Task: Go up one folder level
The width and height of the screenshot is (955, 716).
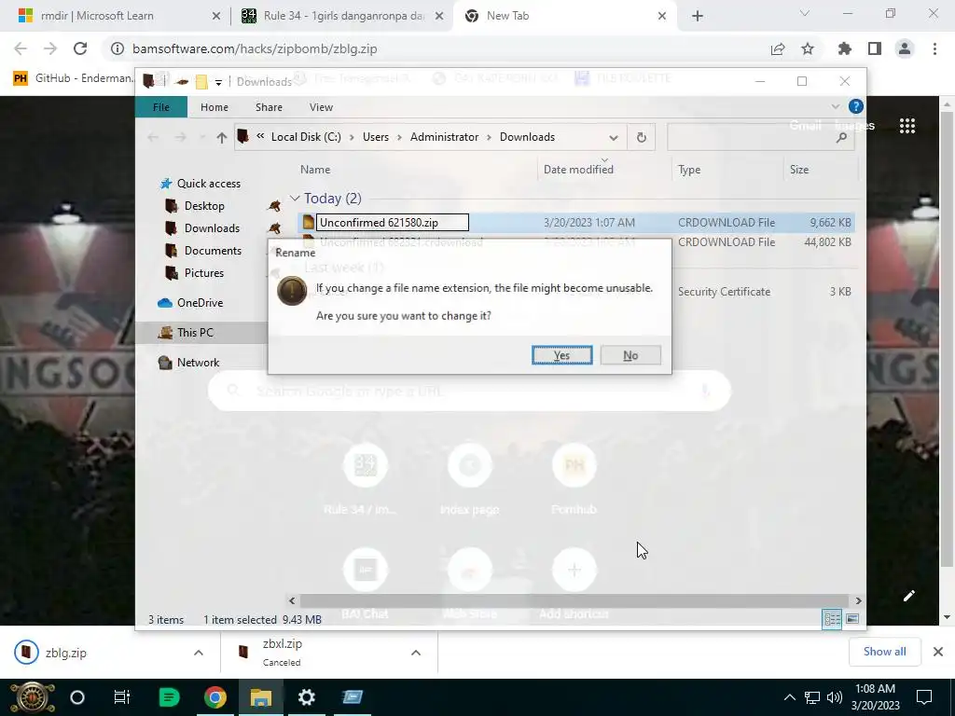Action: [222, 138]
